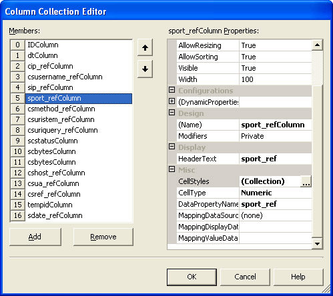Image resolution: width=333 pixels, height=296 pixels.
Task: Move selected column up with arrow button
Action: (x=145, y=47)
